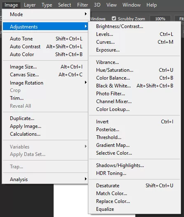Open the Curves adjustment
Viewport: 184px width, 217px height.
click(x=134, y=42)
